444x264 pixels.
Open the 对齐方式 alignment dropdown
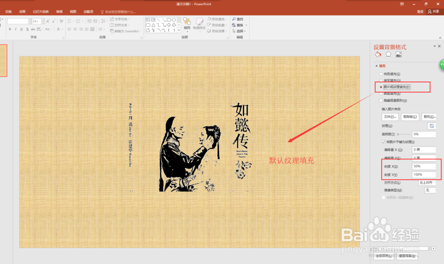(x=427, y=183)
